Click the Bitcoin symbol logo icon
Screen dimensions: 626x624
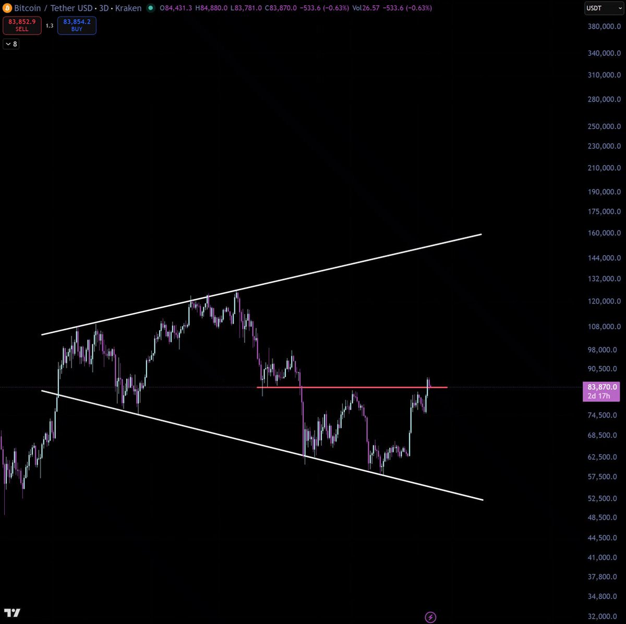coord(7,8)
